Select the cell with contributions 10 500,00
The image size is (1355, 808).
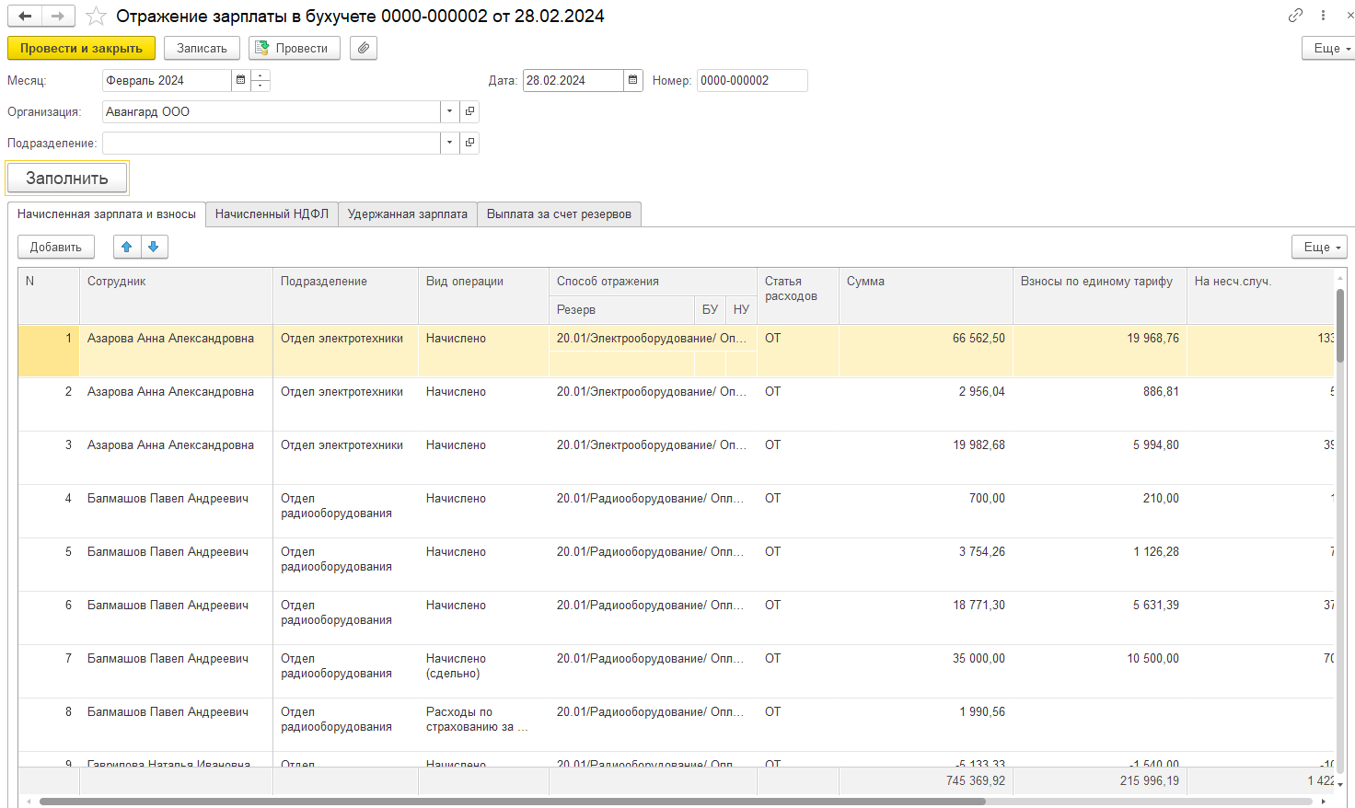[x=1100, y=671]
